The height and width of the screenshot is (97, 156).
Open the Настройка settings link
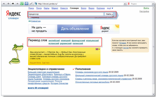(144, 11)
